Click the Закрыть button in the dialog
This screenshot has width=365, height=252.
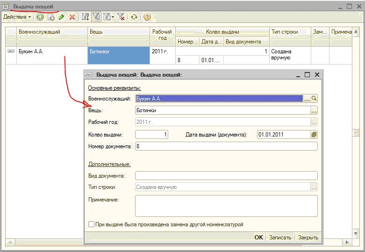308,238
